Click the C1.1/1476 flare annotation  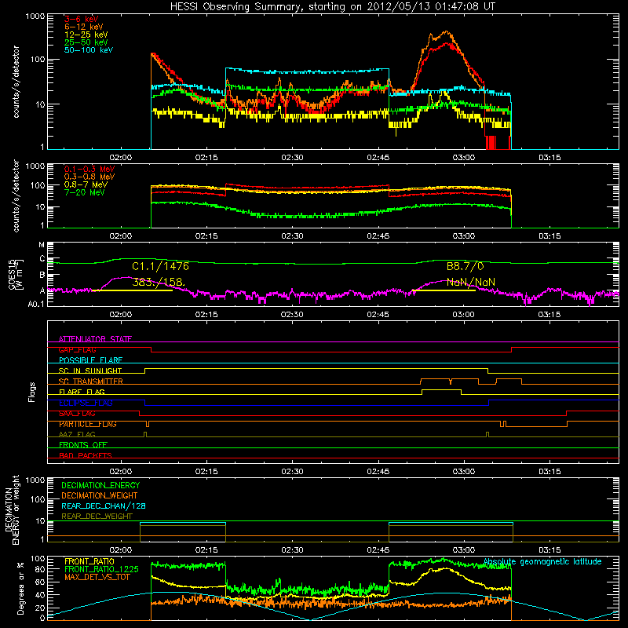click(160, 266)
